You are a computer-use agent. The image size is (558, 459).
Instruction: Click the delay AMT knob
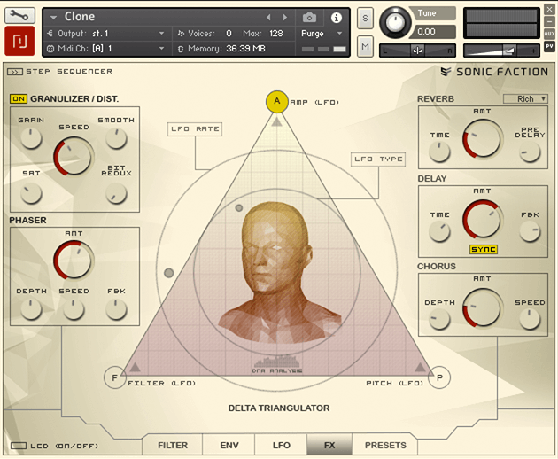click(x=483, y=220)
